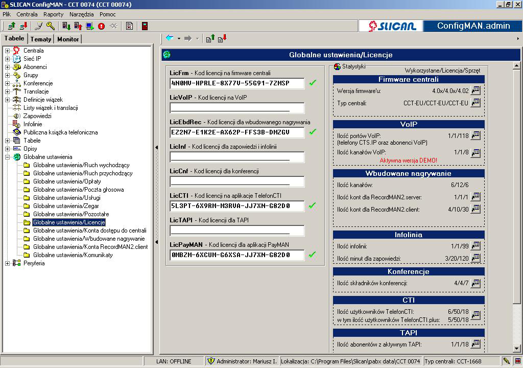Click the red door exit toolbar icon
Image resolution: width=523 pixels, height=368 pixels.
[x=145, y=26]
